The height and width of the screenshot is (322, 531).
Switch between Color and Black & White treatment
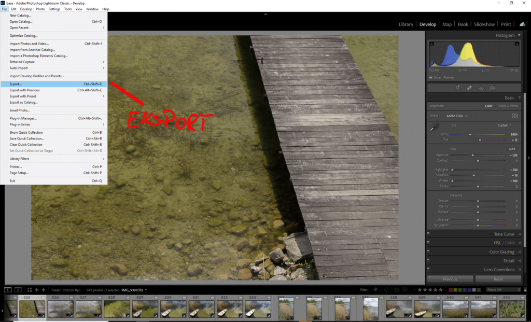coord(508,106)
